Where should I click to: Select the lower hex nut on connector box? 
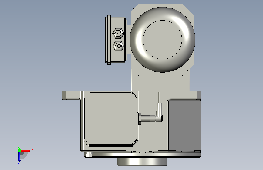118,46
